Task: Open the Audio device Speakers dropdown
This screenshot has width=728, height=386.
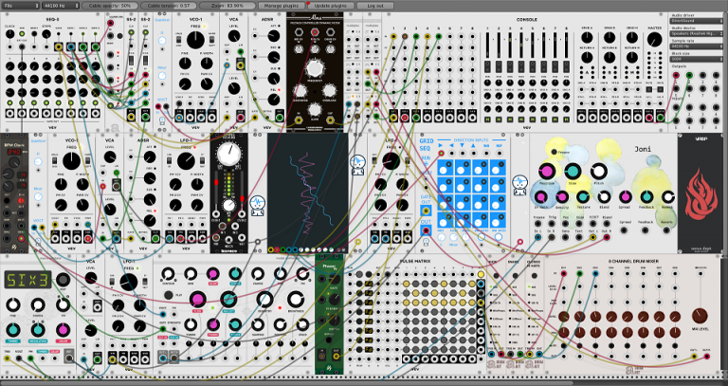Action: (697, 34)
